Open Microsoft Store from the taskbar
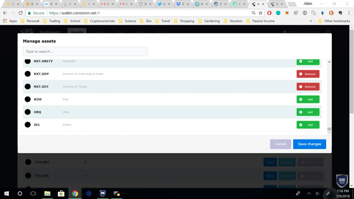Image resolution: width=354 pixels, height=199 pixels. pyautogui.click(x=61, y=193)
